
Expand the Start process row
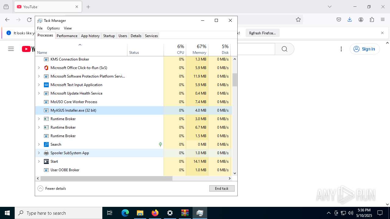click(39, 162)
